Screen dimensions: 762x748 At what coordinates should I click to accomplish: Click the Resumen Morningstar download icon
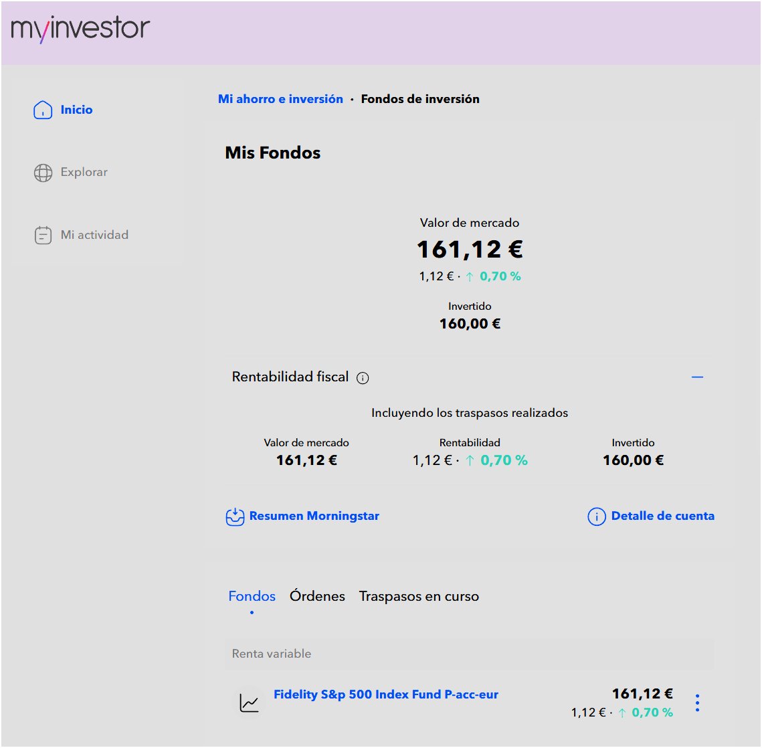pos(234,516)
